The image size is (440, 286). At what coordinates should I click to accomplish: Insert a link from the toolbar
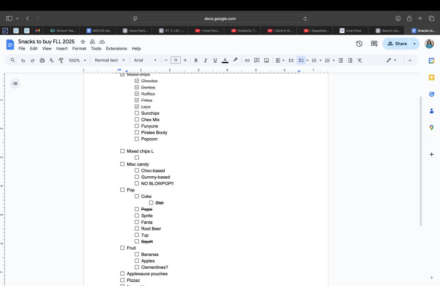pyautogui.click(x=247, y=60)
